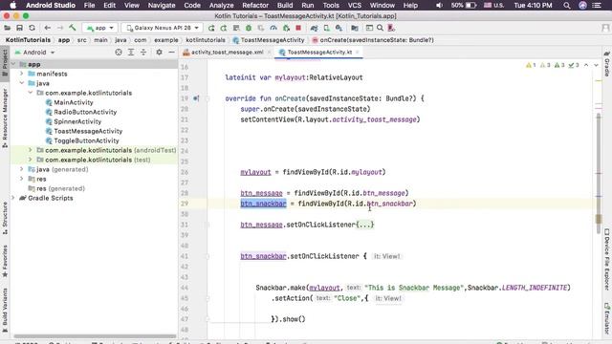Sync project with Gradle files icon

pos(314,28)
